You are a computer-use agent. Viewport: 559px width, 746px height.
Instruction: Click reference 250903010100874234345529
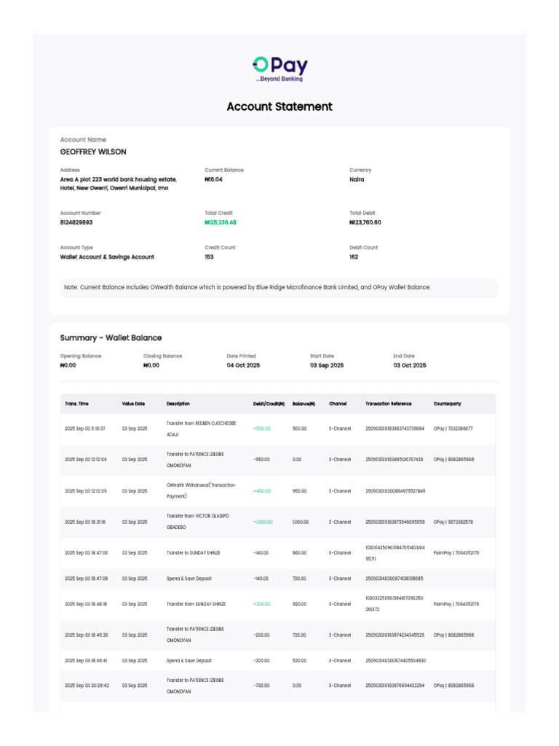[395, 635]
